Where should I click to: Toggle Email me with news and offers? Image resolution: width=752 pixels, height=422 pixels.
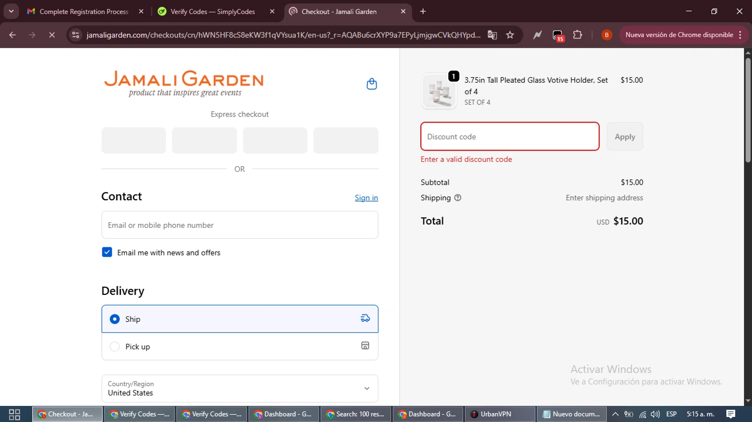coord(107,252)
